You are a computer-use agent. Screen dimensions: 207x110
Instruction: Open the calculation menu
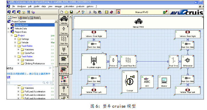tap(69, 6)
